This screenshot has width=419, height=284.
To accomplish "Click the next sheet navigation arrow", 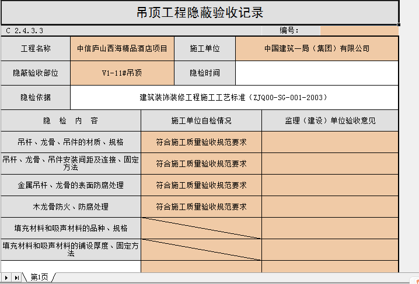I will [x=7, y=278].
